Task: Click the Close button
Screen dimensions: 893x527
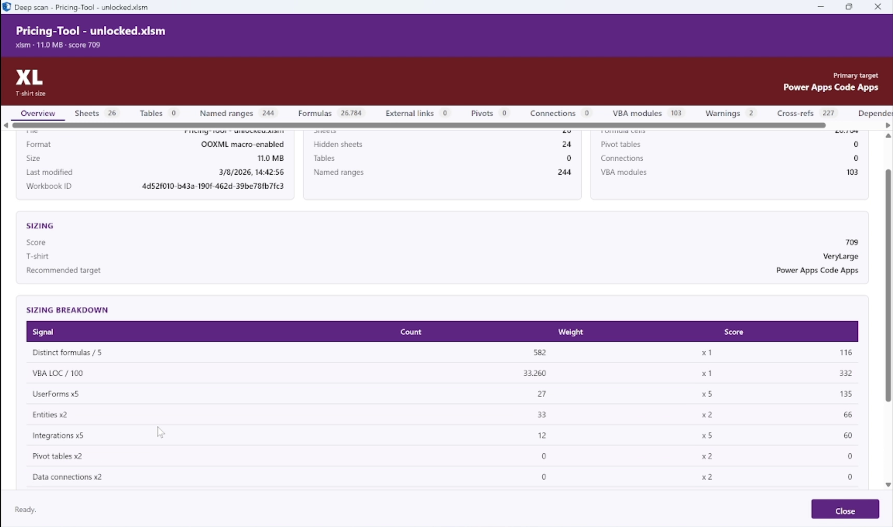Action: (845, 509)
